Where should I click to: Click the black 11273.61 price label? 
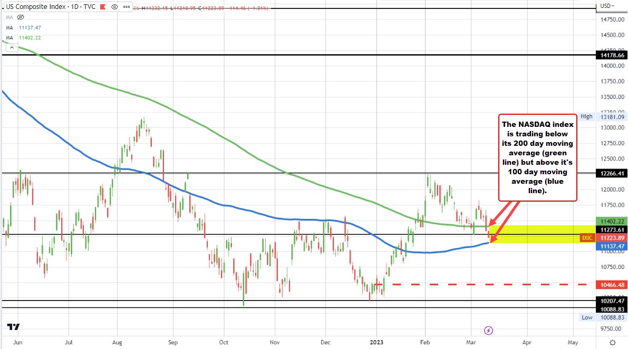612,230
